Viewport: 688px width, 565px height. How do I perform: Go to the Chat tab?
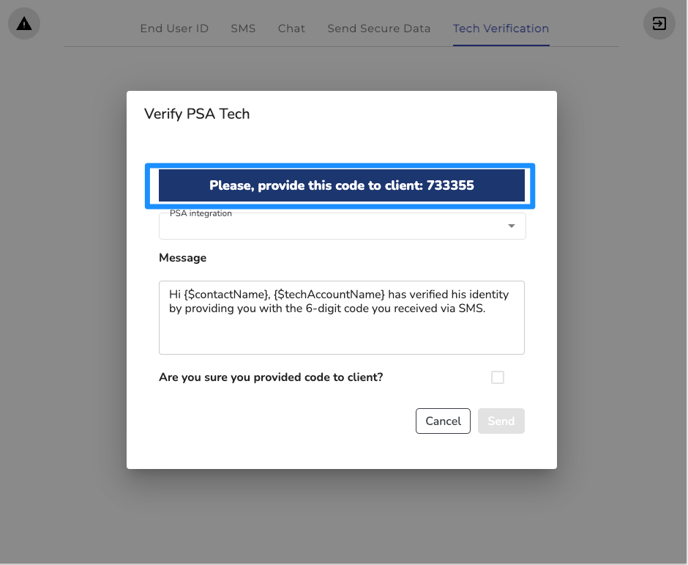291,29
